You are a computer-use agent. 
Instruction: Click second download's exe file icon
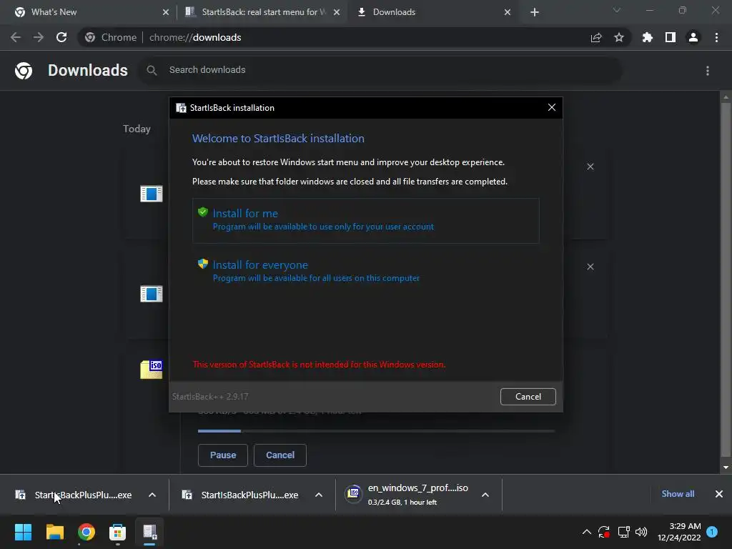(152, 294)
